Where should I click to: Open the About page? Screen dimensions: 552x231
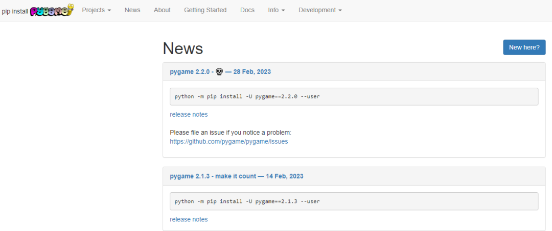[162, 10]
